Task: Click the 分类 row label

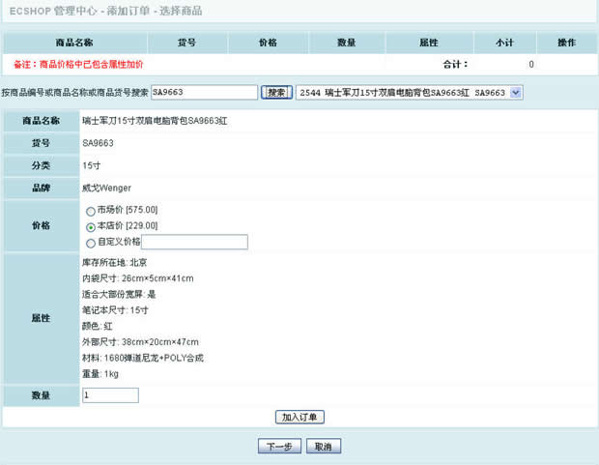Action: [41, 165]
